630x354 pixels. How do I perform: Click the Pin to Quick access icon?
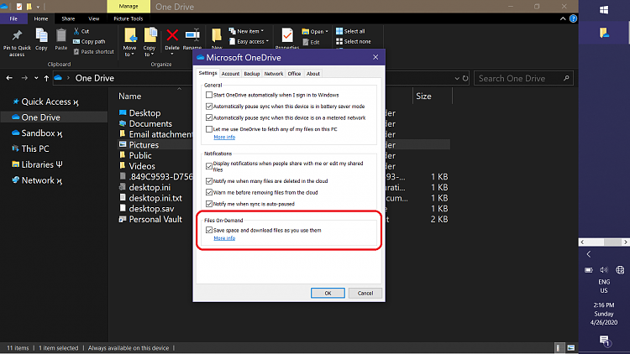[18, 35]
